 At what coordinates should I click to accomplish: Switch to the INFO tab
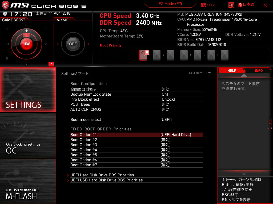259,70
